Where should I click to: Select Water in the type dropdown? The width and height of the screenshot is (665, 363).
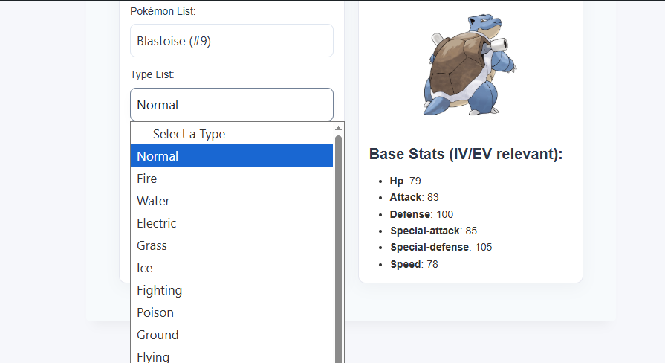click(x=231, y=201)
